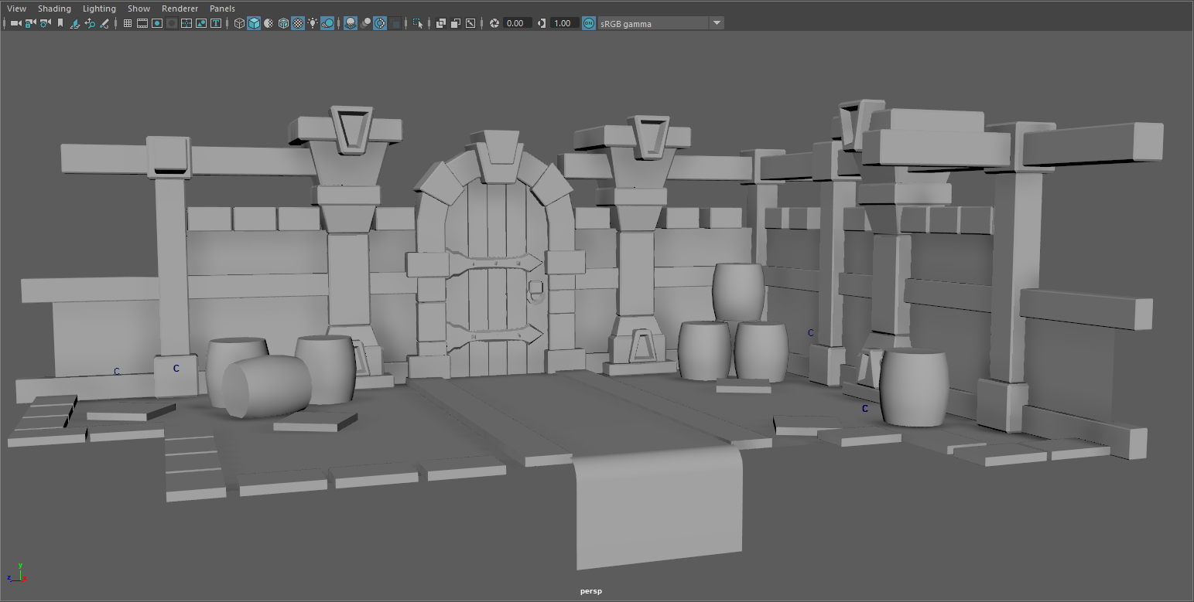Image resolution: width=1194 pixels, height=602 pixels.
Task: Click the Lock Camera icon
Action: pos(30,23)
